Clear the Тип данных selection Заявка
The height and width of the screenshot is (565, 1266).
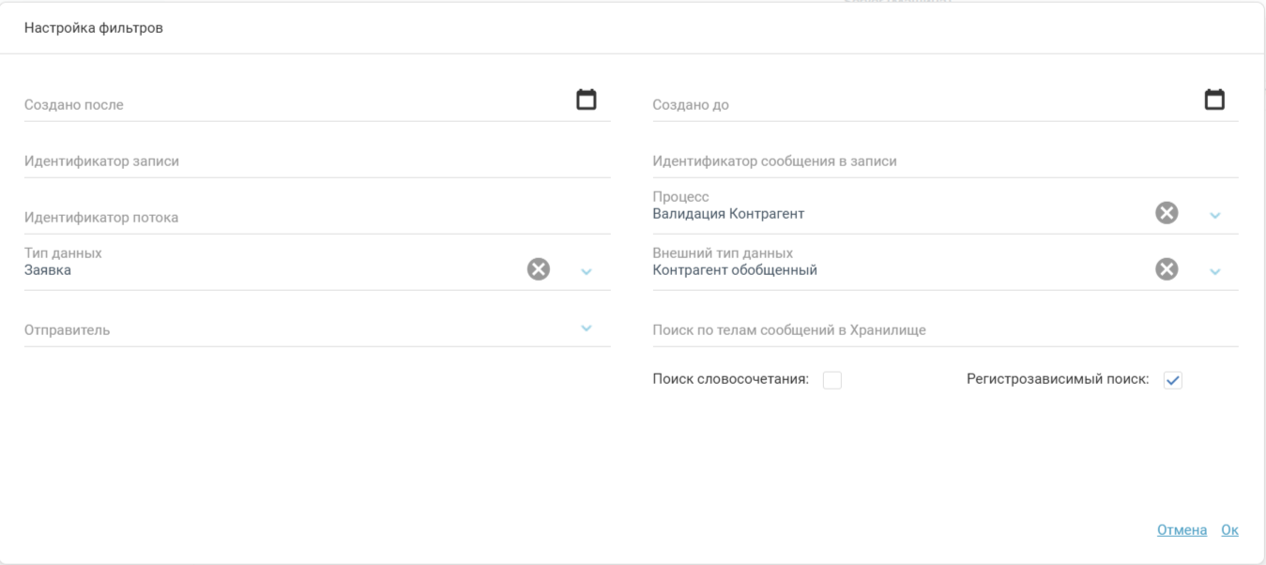click(538, 270)
